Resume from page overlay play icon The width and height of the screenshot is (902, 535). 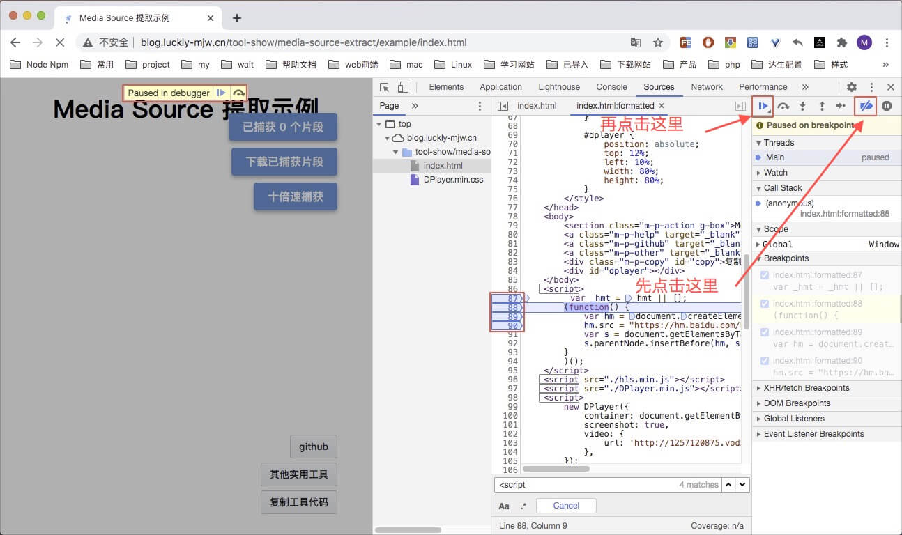(220, 93)
